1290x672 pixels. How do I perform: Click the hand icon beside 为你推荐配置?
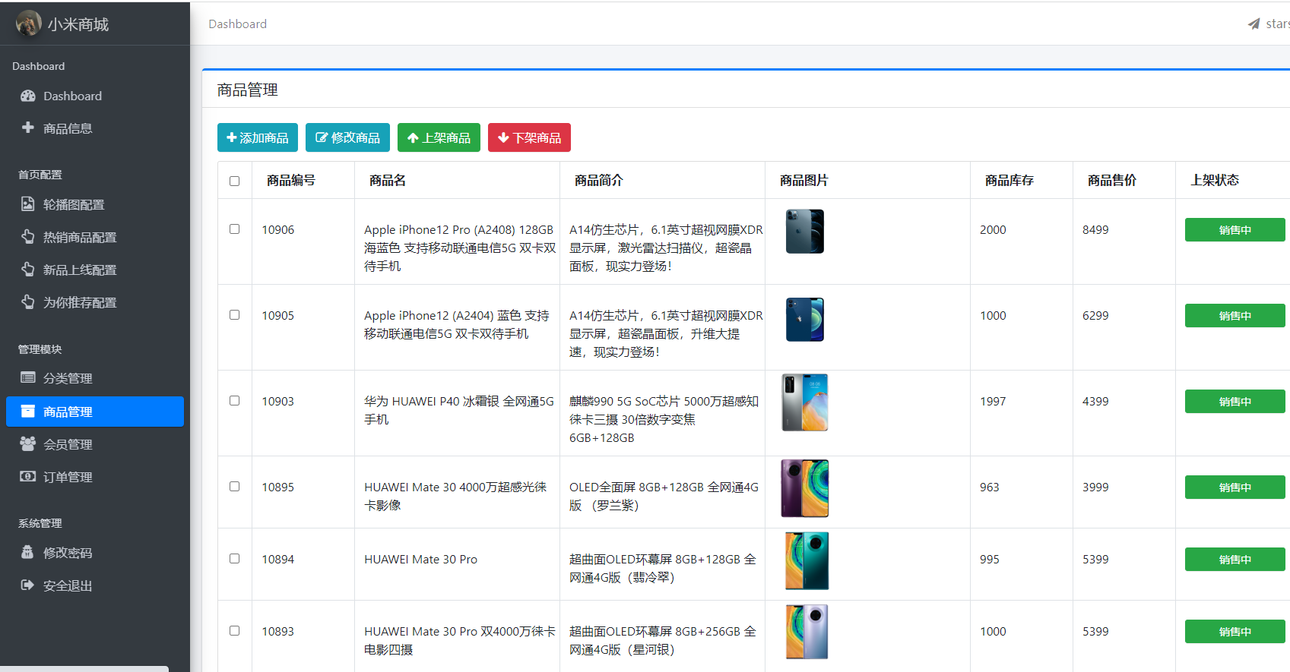click(28, 302)
